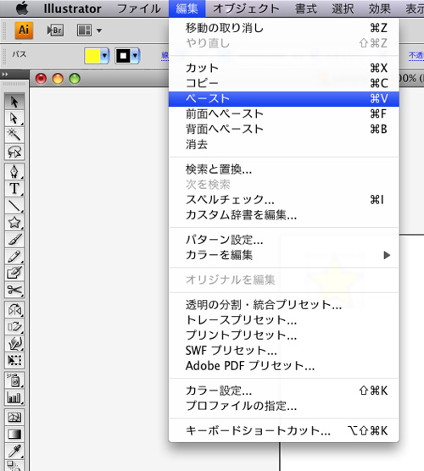Open the document arrangement layout dropdown
Viewport: 424px width, 471px height.
pos(89,30)
